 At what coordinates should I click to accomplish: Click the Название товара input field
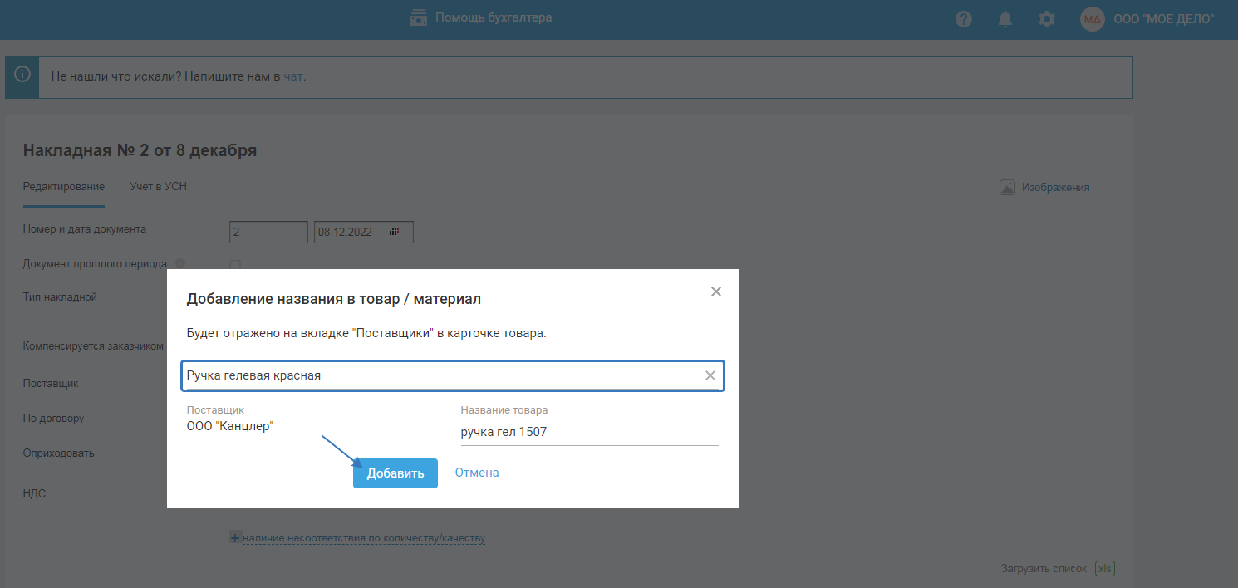click(590, 432)
